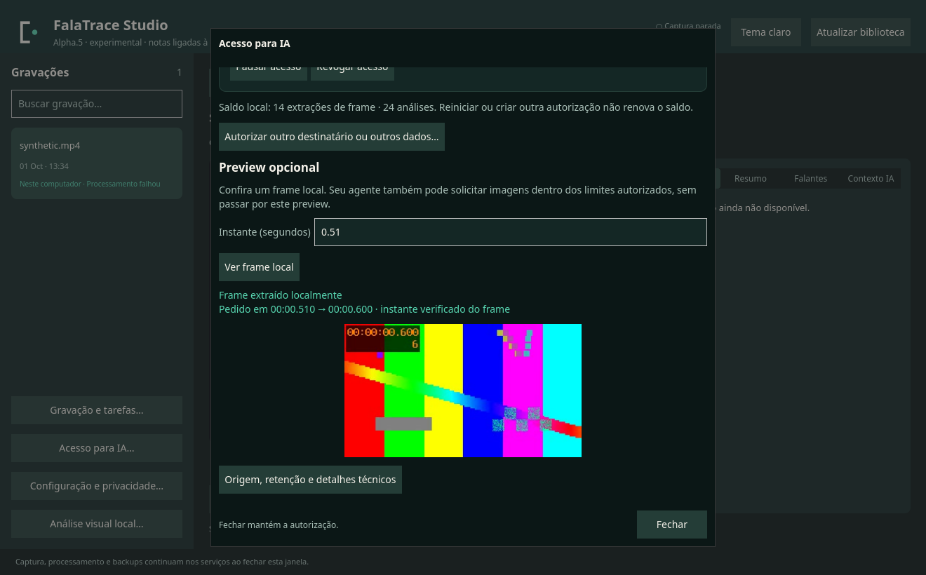Viewport: 926px width, 575px height.
Task: Click the 'Acesso para IA' dialog title
Action: [x=254, y=43]
